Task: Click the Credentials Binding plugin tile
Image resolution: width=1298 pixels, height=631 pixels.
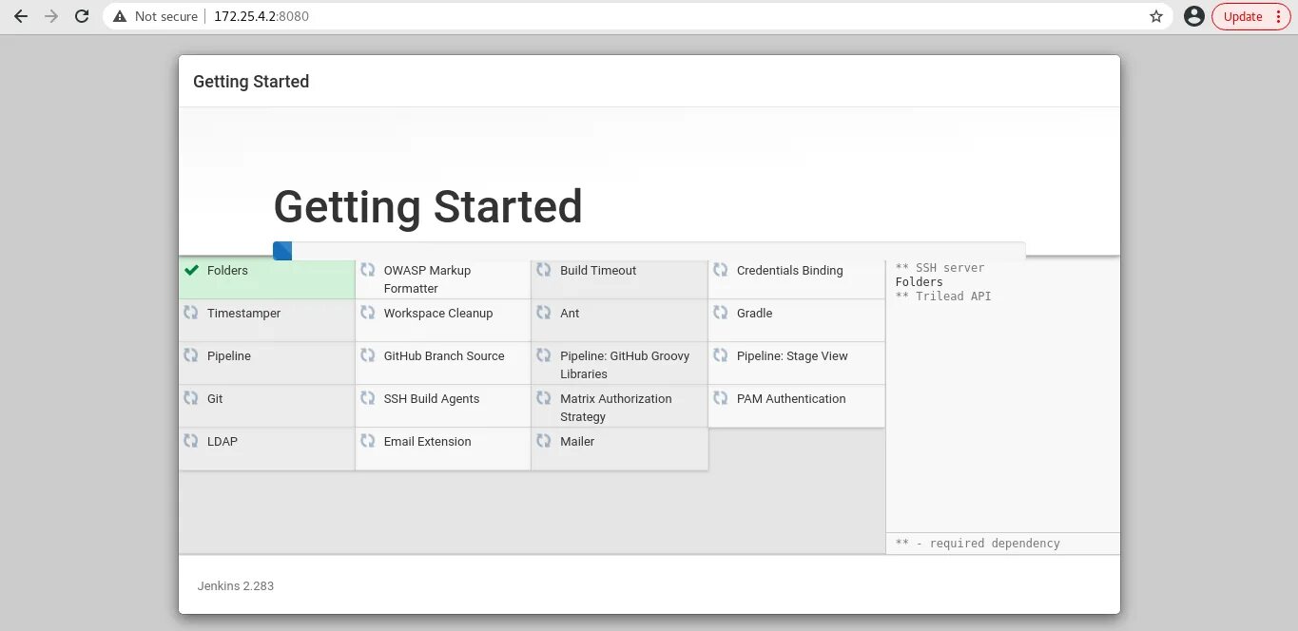Action: (x=796, y=279)
